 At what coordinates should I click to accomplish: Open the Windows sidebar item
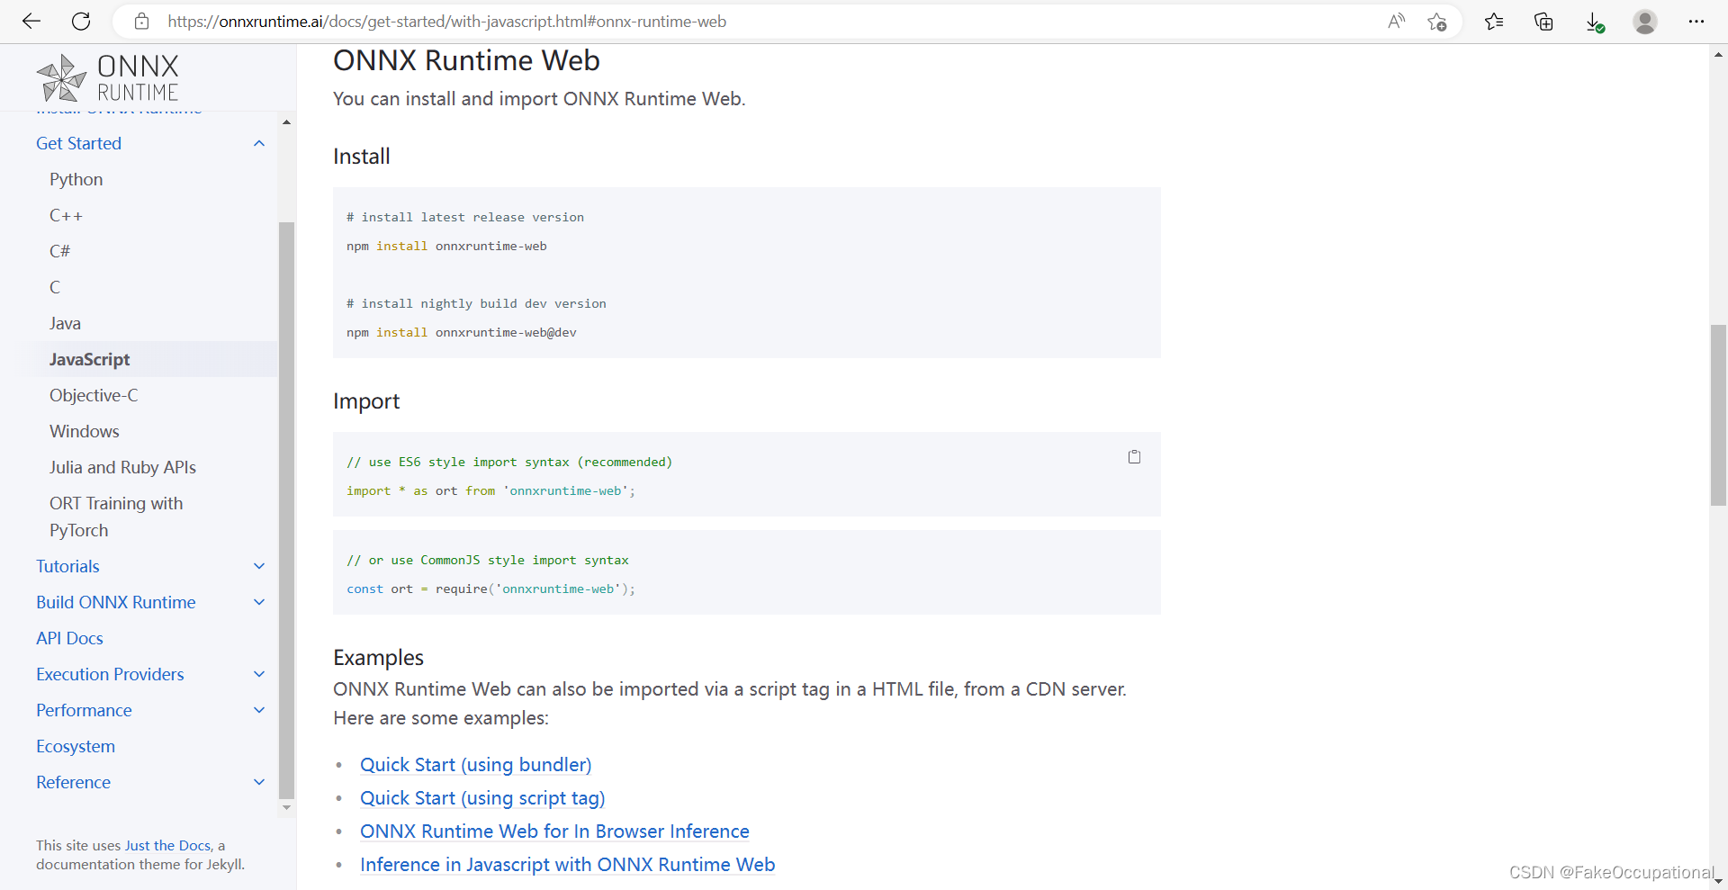[x=85, y=431]
